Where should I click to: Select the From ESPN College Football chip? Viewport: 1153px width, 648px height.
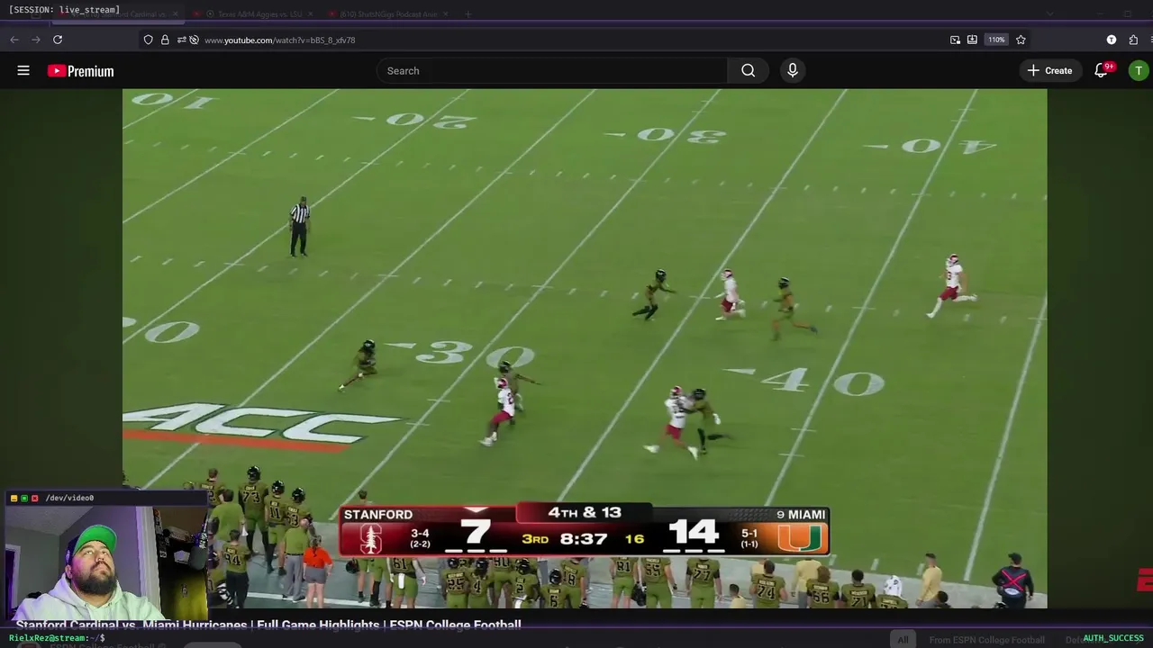[x=987, y=640]
